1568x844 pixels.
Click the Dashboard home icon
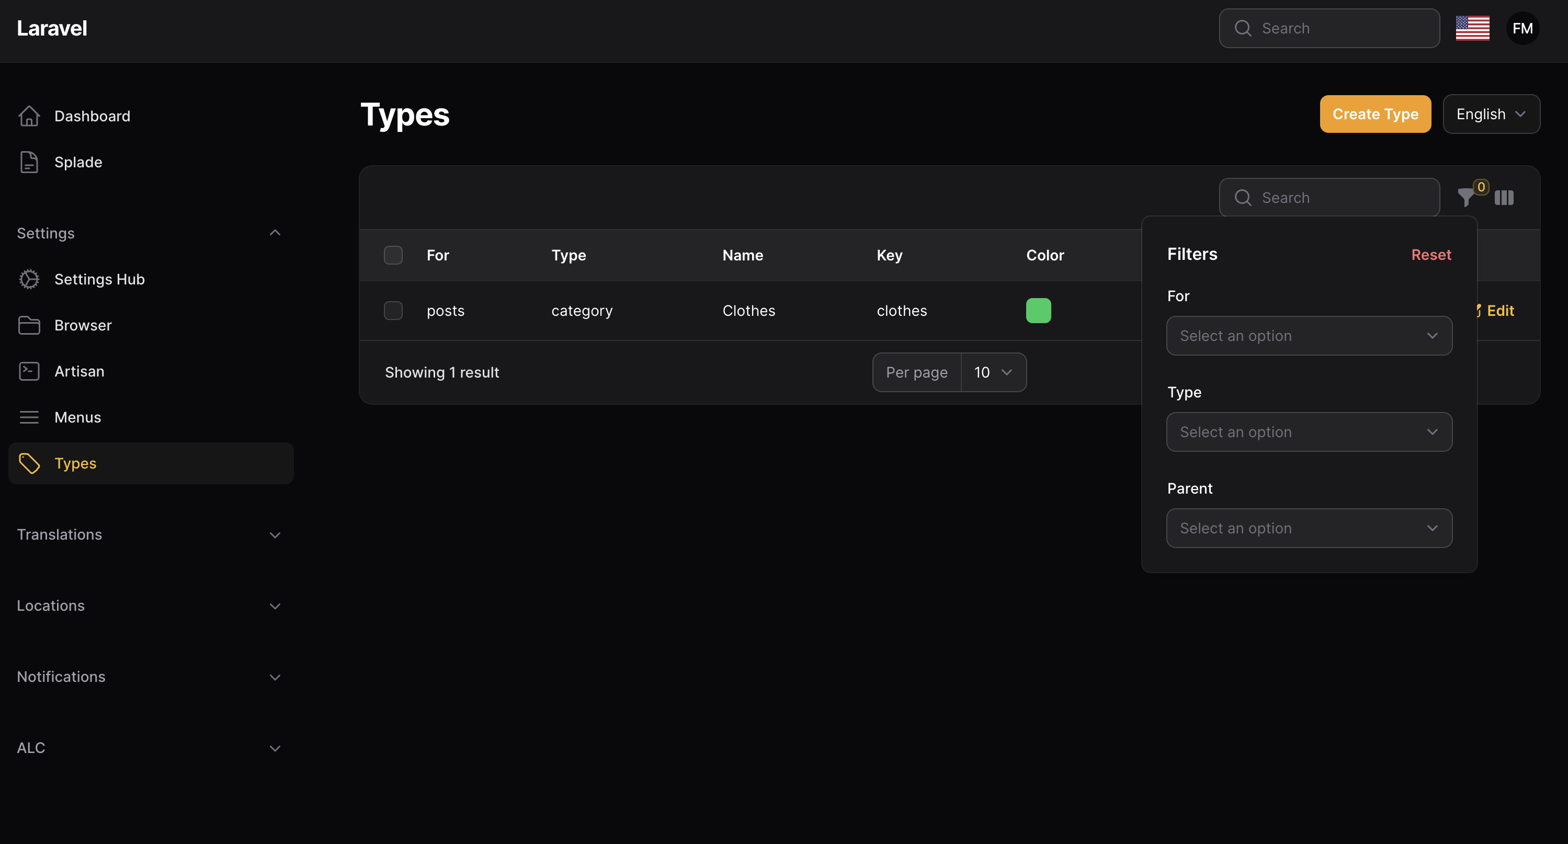pos(29,116)
